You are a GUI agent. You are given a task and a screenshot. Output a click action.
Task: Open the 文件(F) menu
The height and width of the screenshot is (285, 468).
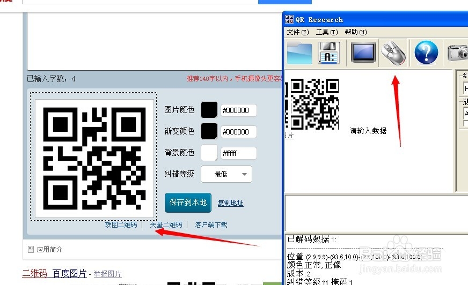(x=297, y=32)
